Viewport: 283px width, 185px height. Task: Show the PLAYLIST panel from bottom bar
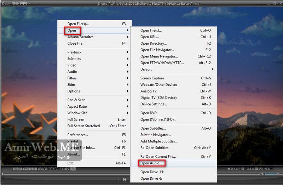pyautogui.click(x=264, y=169)
